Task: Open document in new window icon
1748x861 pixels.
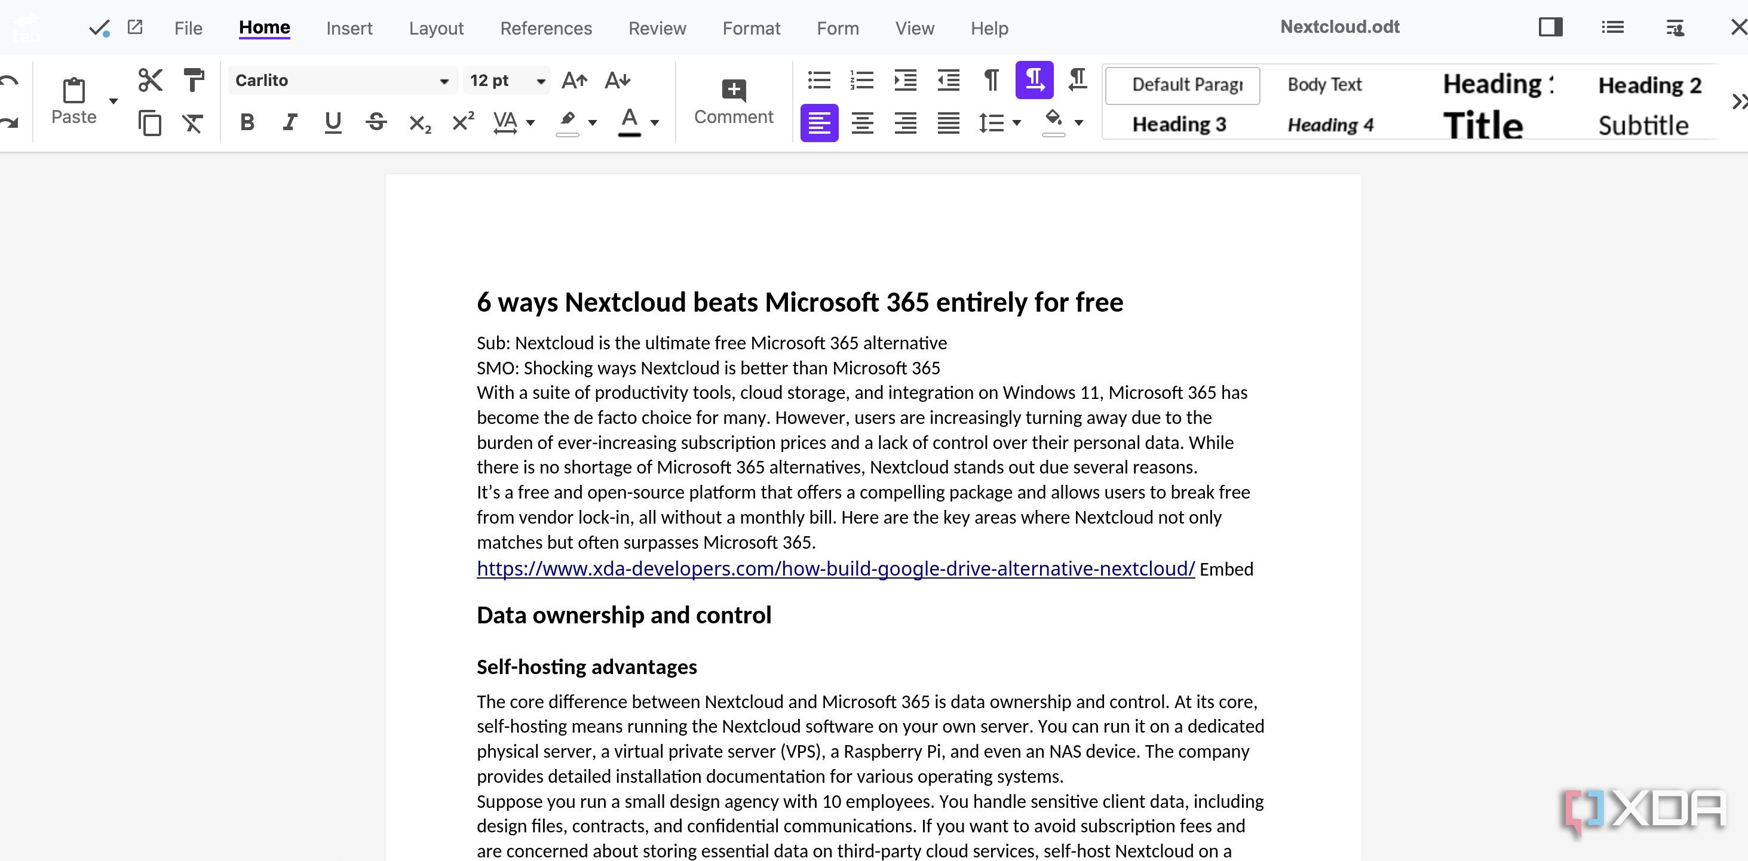Action: point(135,27)
